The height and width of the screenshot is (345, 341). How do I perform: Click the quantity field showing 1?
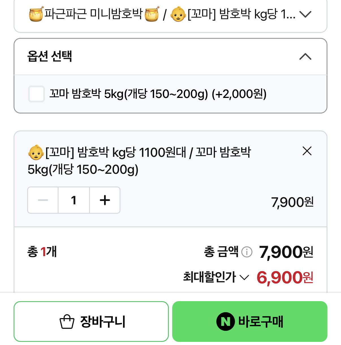click(74, 200)
